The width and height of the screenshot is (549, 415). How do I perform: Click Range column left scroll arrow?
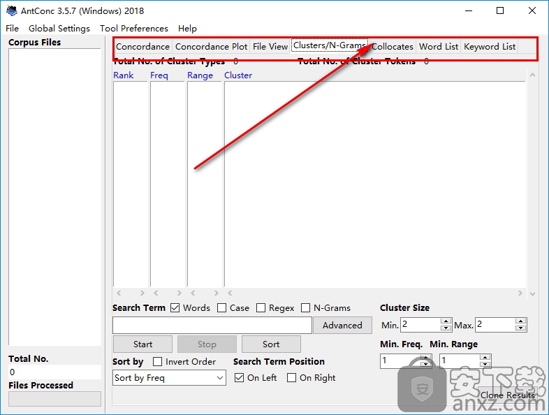pyautogui.click(x=193, y=293)
